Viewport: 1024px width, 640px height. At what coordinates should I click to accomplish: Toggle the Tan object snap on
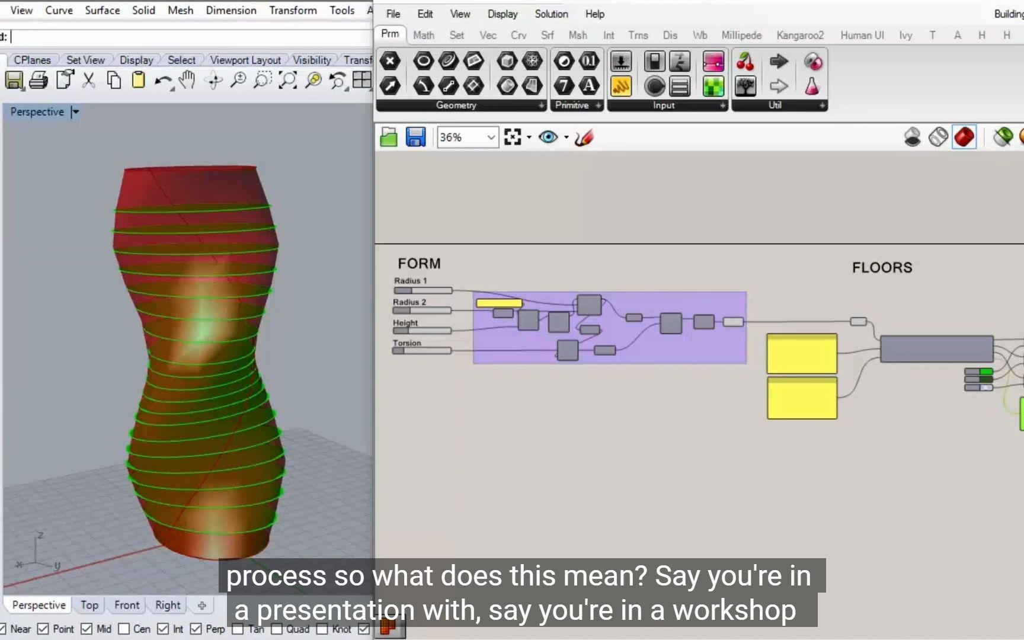239,629
